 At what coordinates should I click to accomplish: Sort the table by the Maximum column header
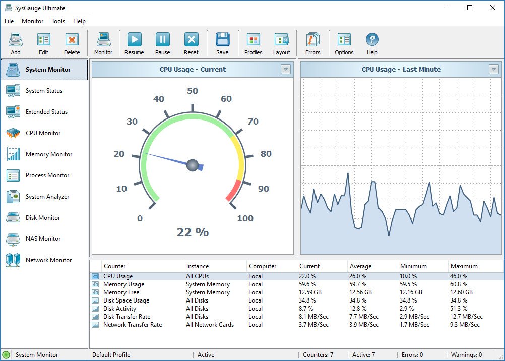point(464,266)
